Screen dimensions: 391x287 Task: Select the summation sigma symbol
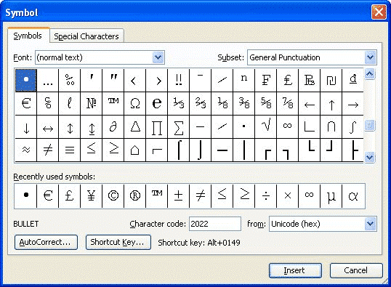pyautogui.click(x=179, y=127)
